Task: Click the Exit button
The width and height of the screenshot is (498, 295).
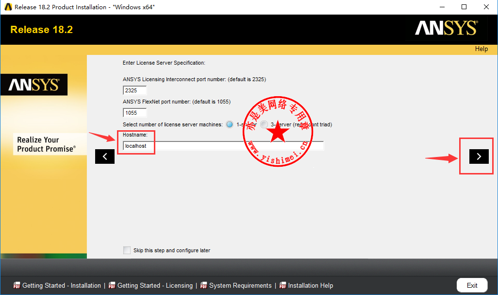Action: coord(472,285)
